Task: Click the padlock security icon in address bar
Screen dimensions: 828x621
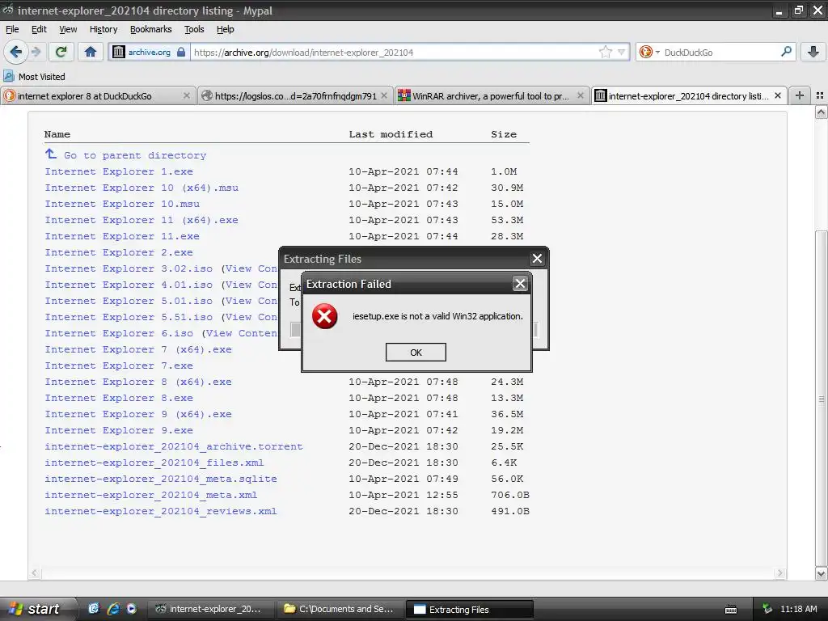Action: (x=181, y=52)
